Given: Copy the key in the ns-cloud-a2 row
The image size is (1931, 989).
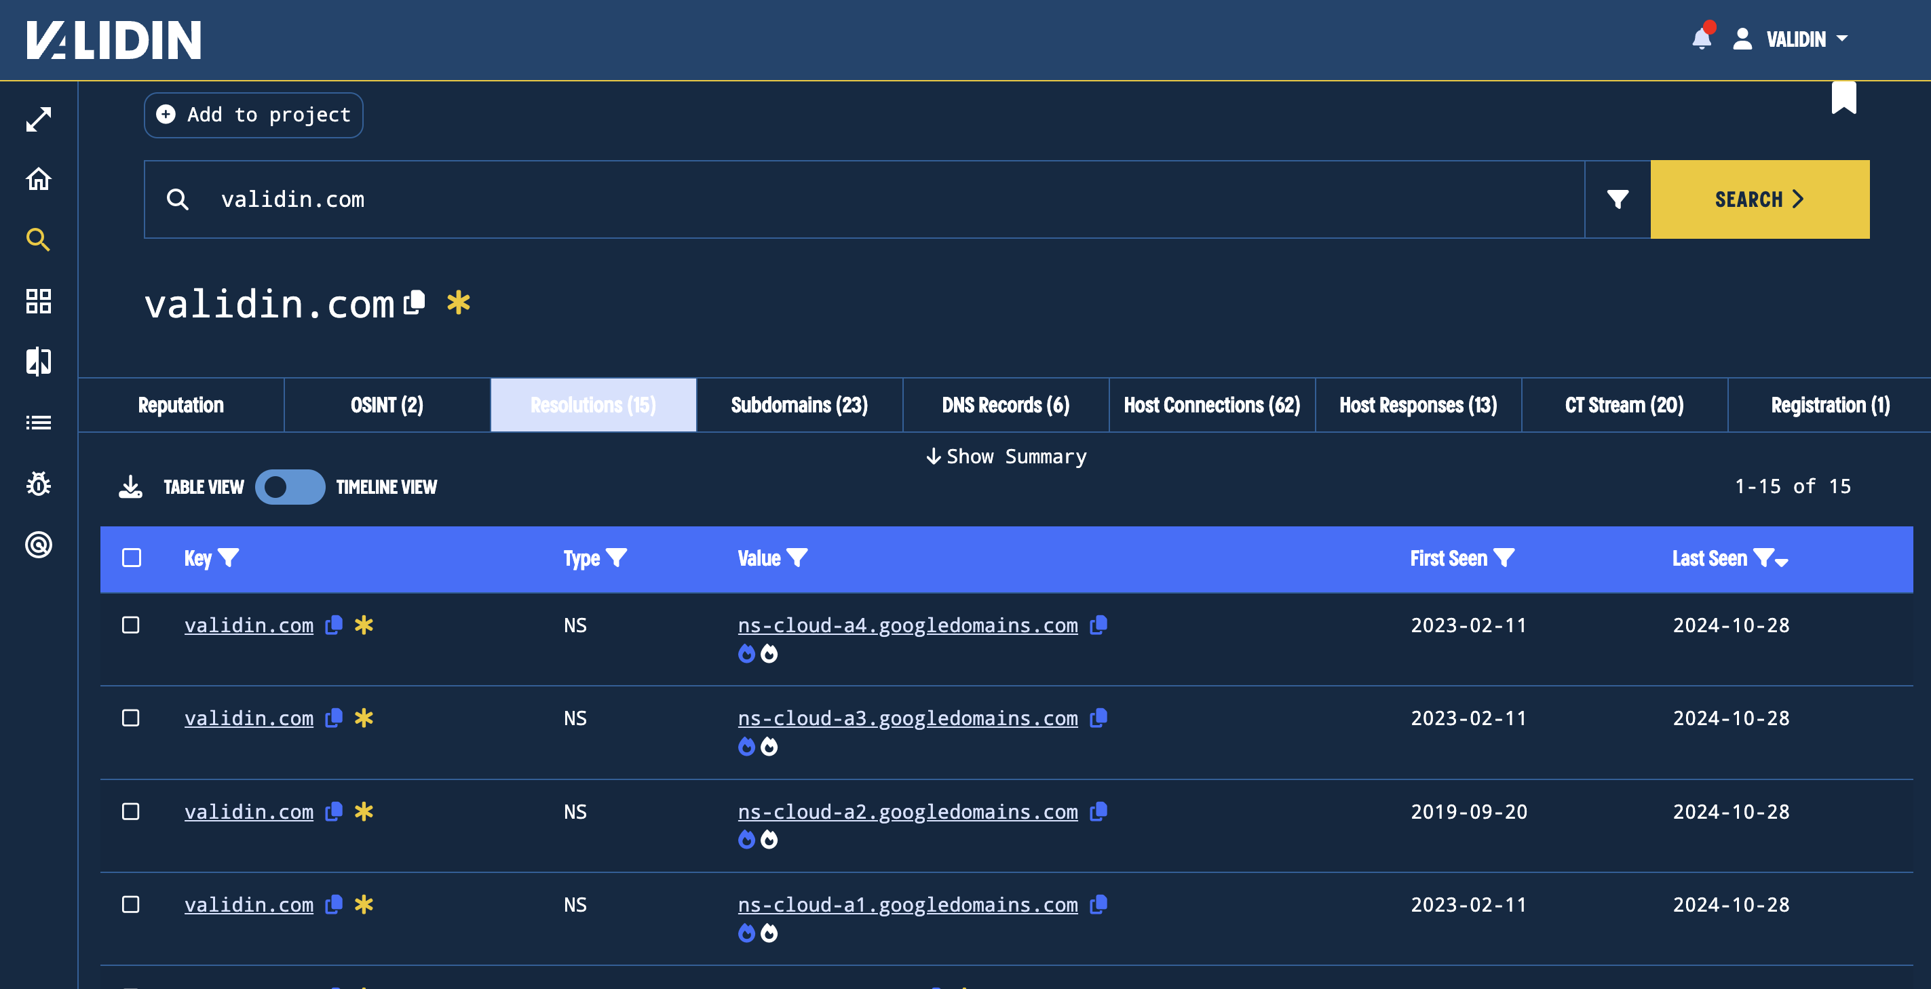Looking at the screenshot, I should point(334,811).
